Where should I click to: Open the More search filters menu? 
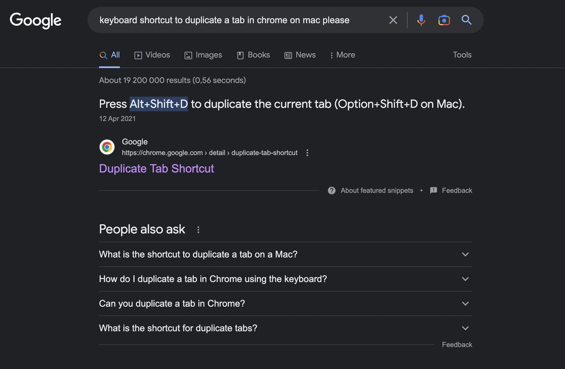coord(342,55)
